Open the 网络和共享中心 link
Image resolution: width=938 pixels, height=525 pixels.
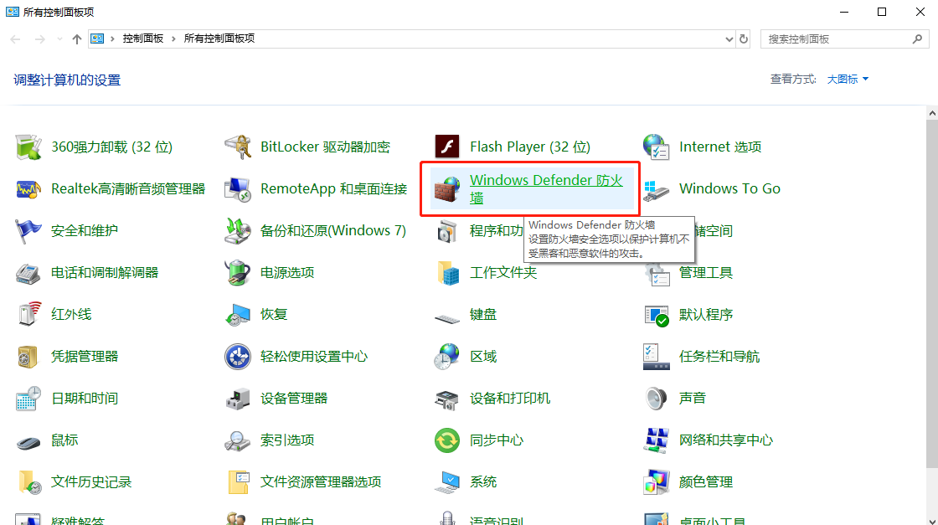tap(725, 440)
